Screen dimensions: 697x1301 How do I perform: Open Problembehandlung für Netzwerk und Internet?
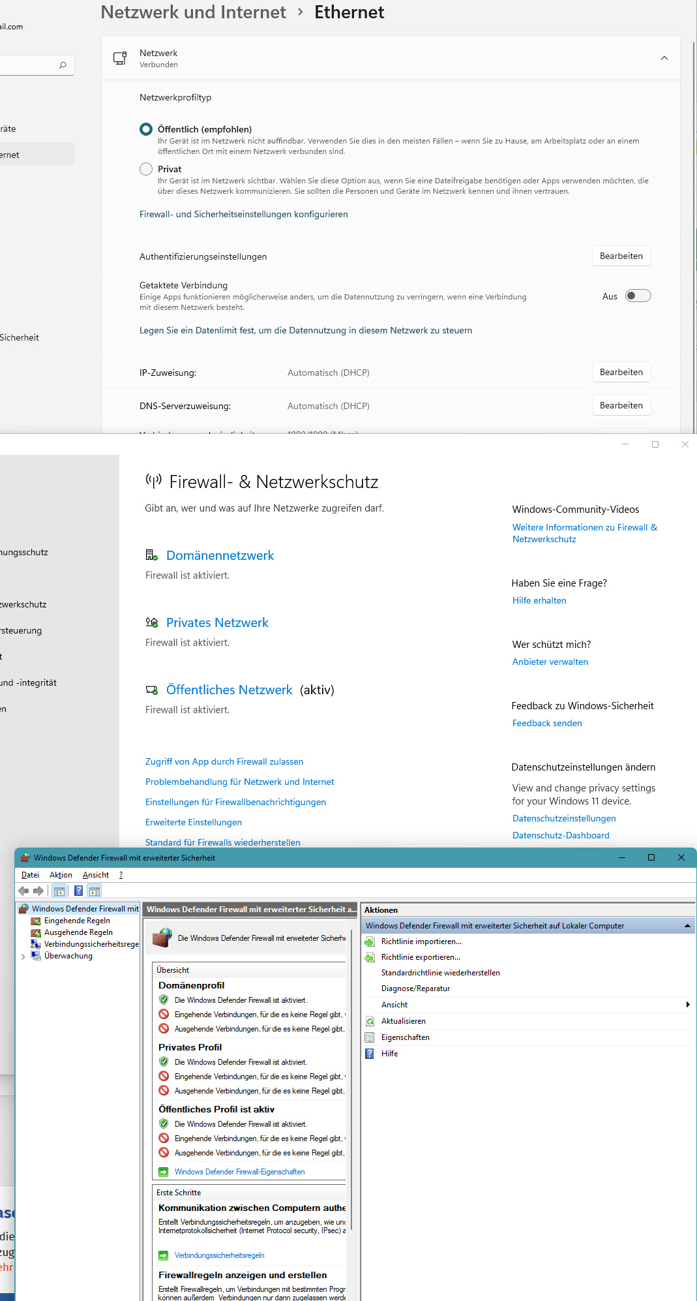(239, 782)
